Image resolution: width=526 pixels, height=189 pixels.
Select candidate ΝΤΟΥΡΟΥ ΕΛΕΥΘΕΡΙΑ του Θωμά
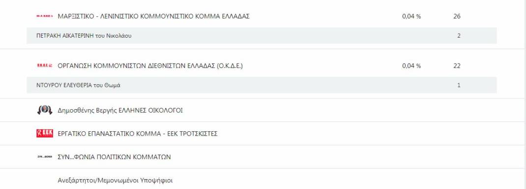[79, 86]
